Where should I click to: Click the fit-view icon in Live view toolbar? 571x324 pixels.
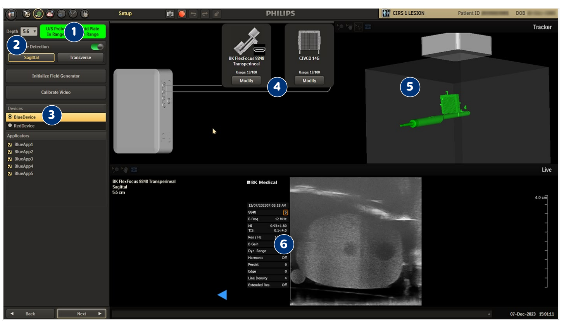[x=134, y=170]
